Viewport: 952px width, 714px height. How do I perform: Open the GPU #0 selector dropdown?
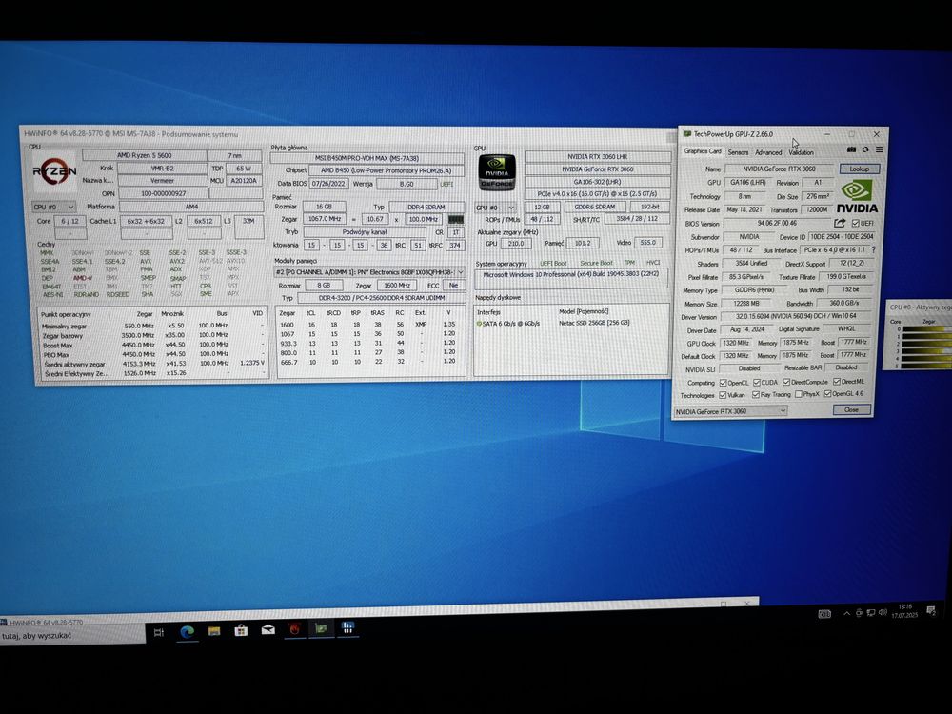[495, 207]
